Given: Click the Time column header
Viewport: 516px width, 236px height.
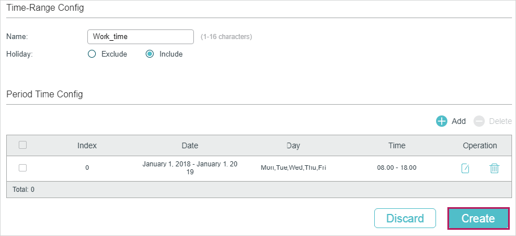Looking at the screenshot, I should 397,145.
